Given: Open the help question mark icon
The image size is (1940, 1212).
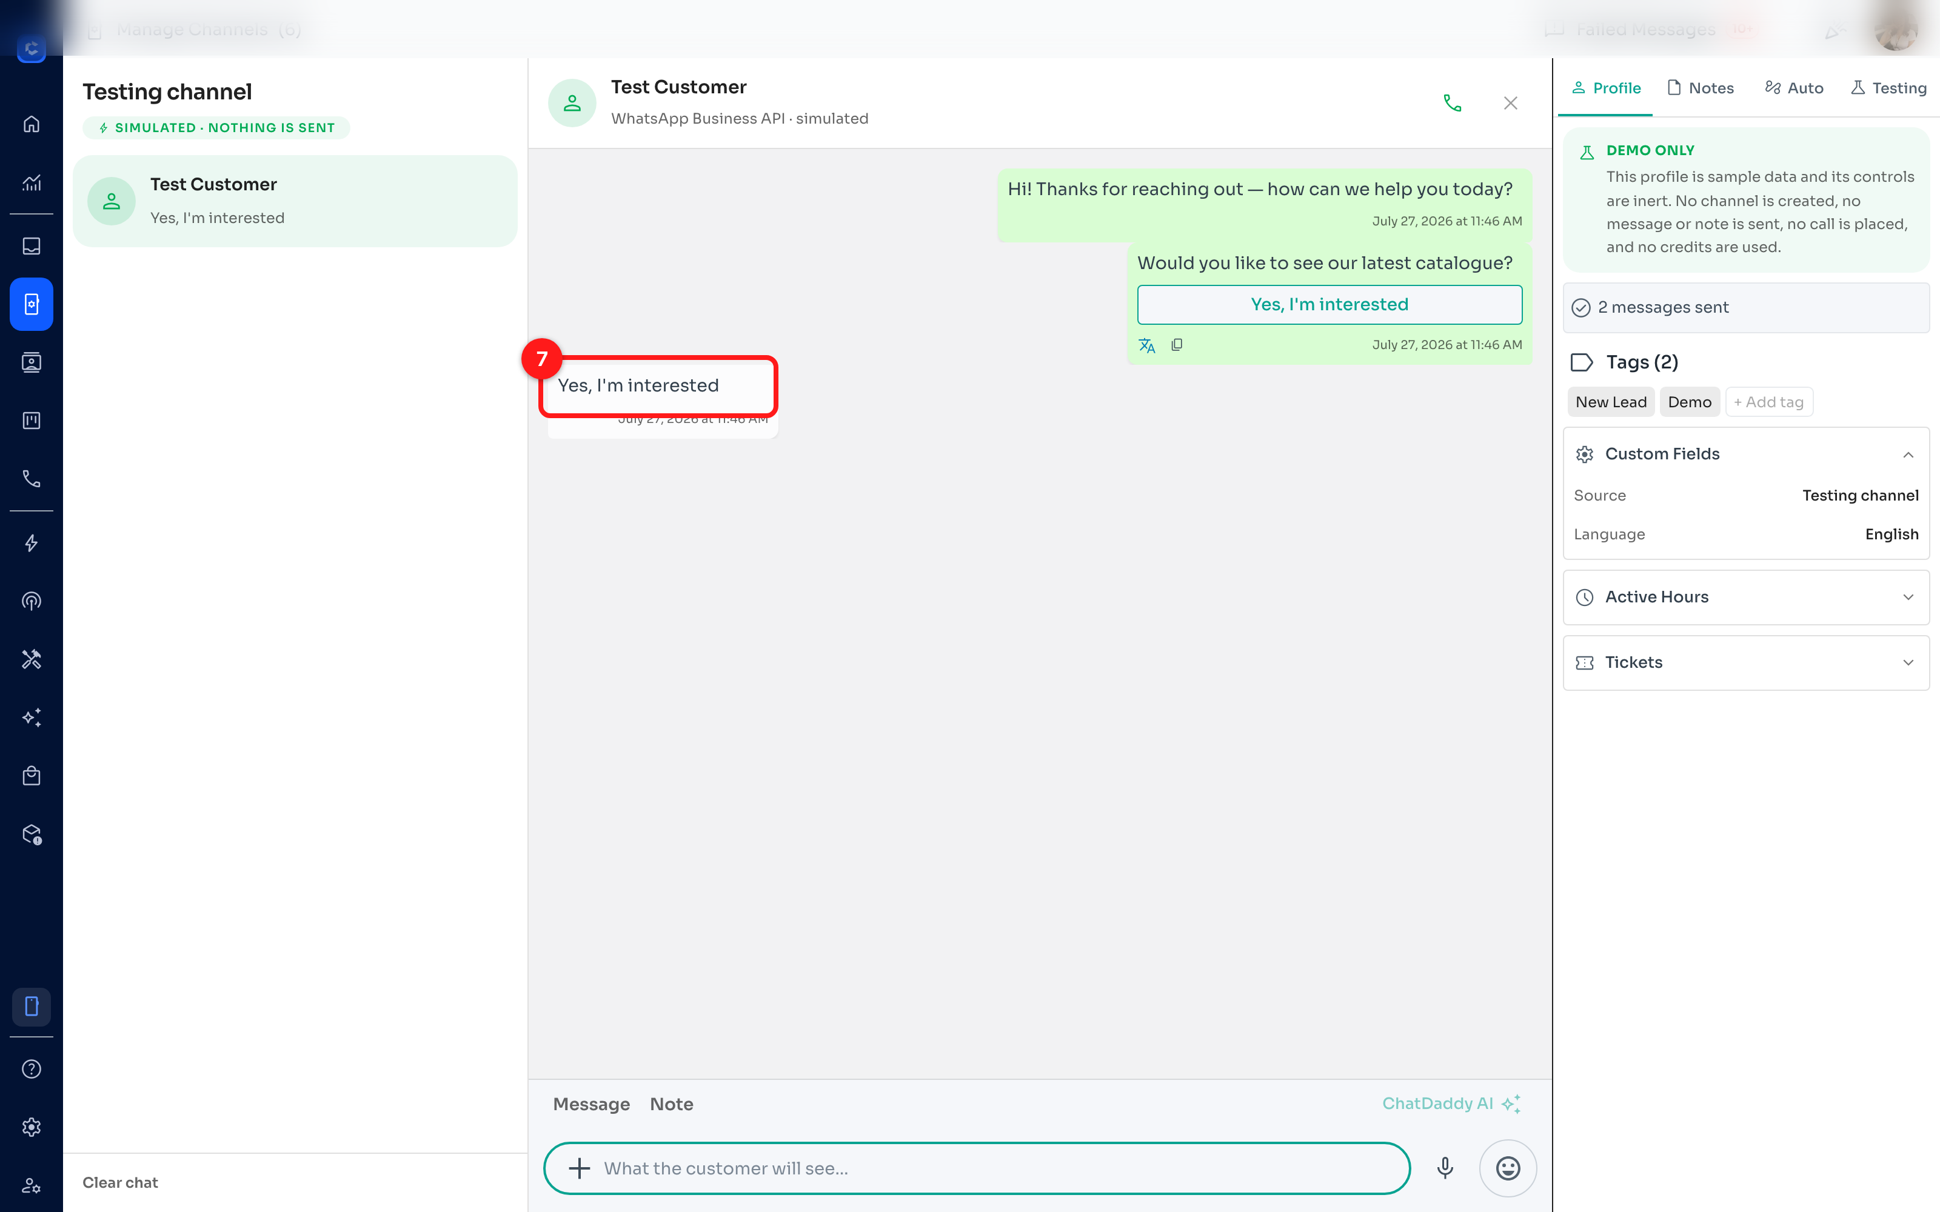Looking at the screenshot, I should coord(32,1068).
